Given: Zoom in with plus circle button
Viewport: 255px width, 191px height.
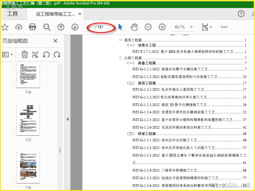Looking at the screenshot, I should pyautogui.click(x=162, y=27).
